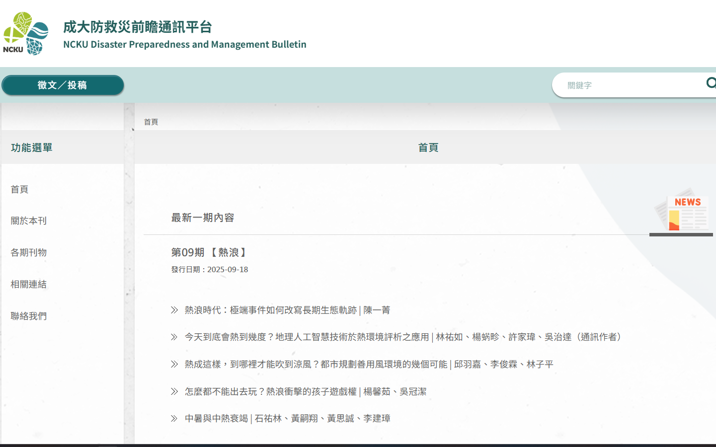Go to 相關連結 in the sidebar
This screenshot has height=447, width=716.
[x=29, y=284]
